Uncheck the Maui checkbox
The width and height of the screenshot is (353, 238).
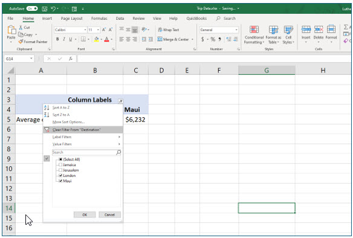coord(60,181)
